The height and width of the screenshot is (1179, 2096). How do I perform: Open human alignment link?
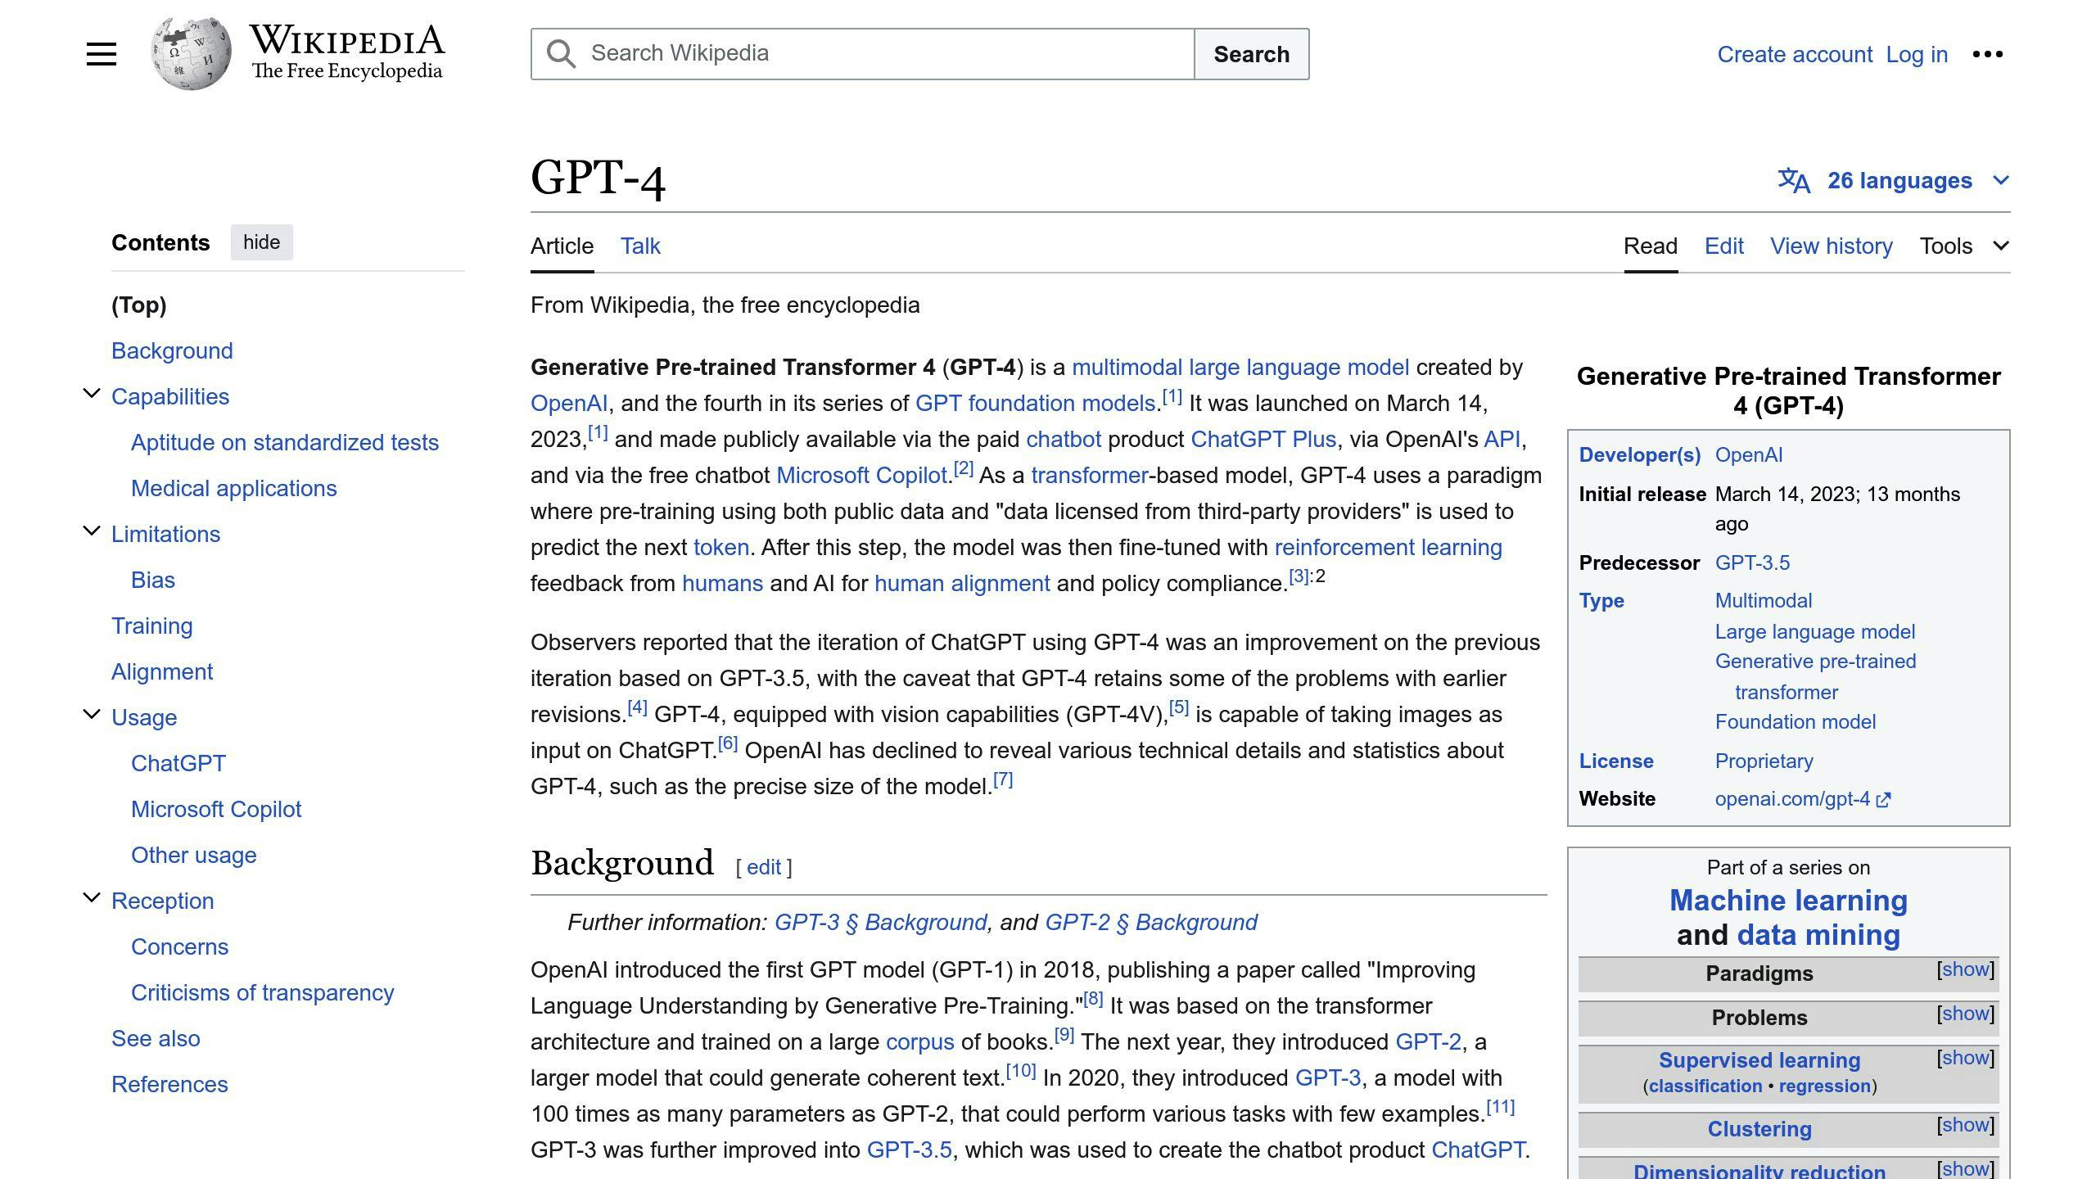tap(962, 583)
